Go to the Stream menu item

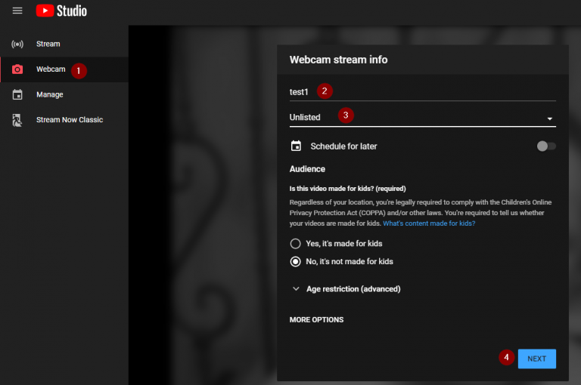[x=48, y=44]
